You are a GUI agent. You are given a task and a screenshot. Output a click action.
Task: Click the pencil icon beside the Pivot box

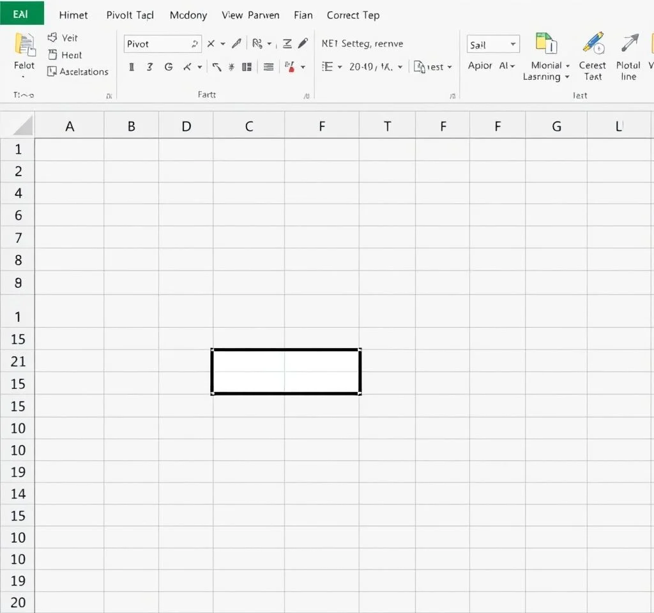[x=236, y=43]
